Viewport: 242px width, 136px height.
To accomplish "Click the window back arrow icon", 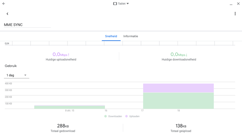I will [x=4, y=4].
